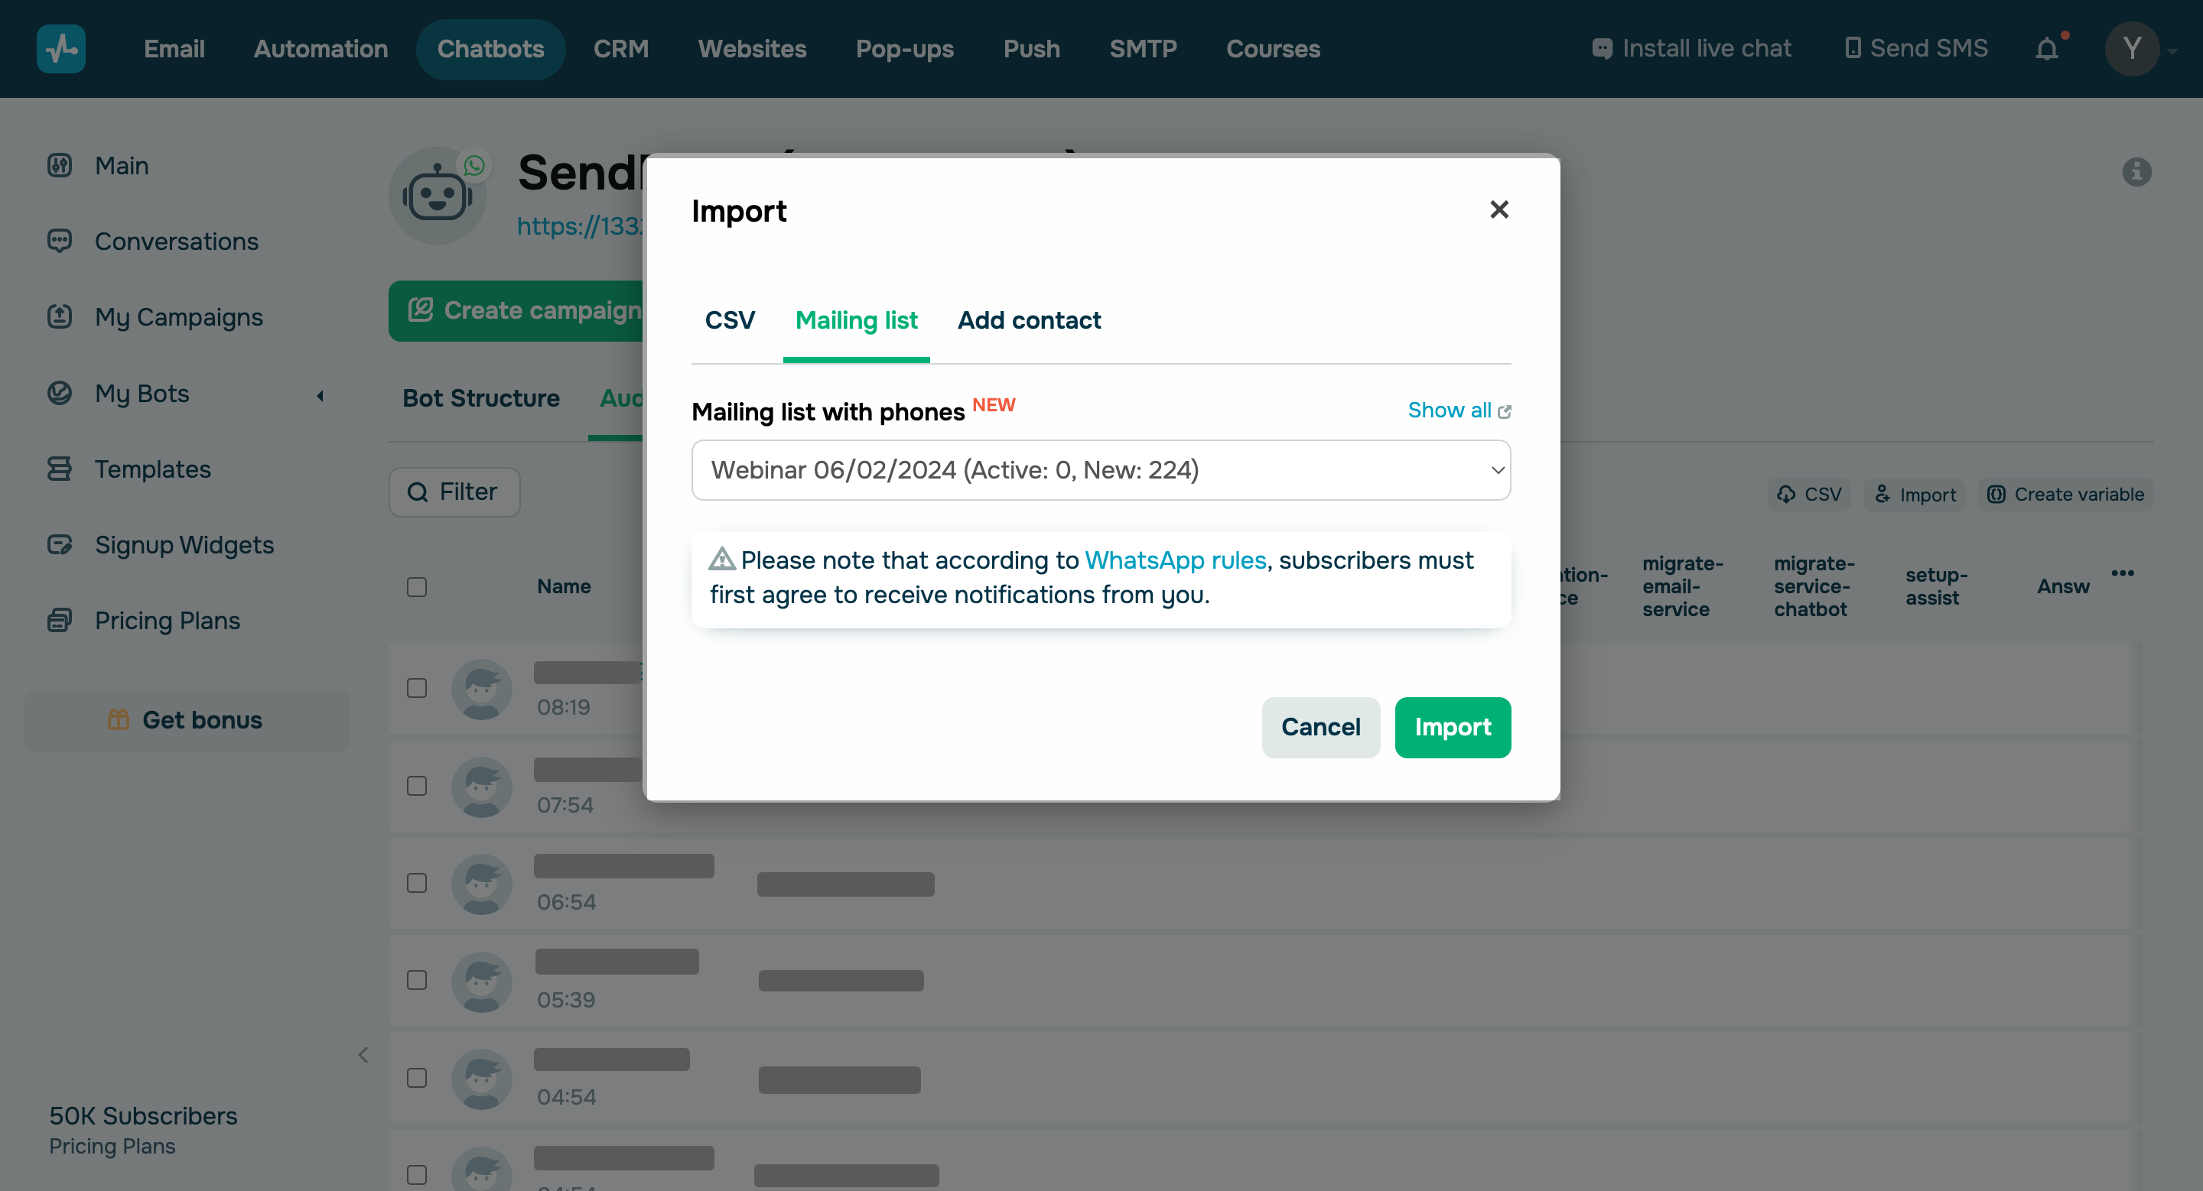This screenshot has height=1191, width=2203.
Task: Open the info tooltip icon top right
Action: (2138, 173)
